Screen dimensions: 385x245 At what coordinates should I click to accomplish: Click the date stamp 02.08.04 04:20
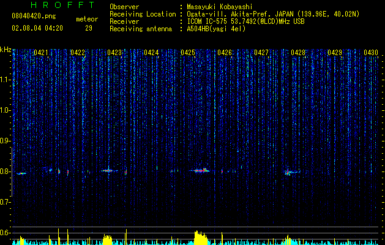click(37, 28)
